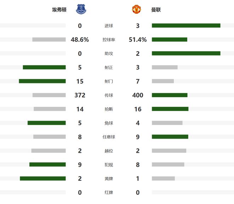Select the 曼联 team name
Screen dimensions: 234x204
pos(156,10)
